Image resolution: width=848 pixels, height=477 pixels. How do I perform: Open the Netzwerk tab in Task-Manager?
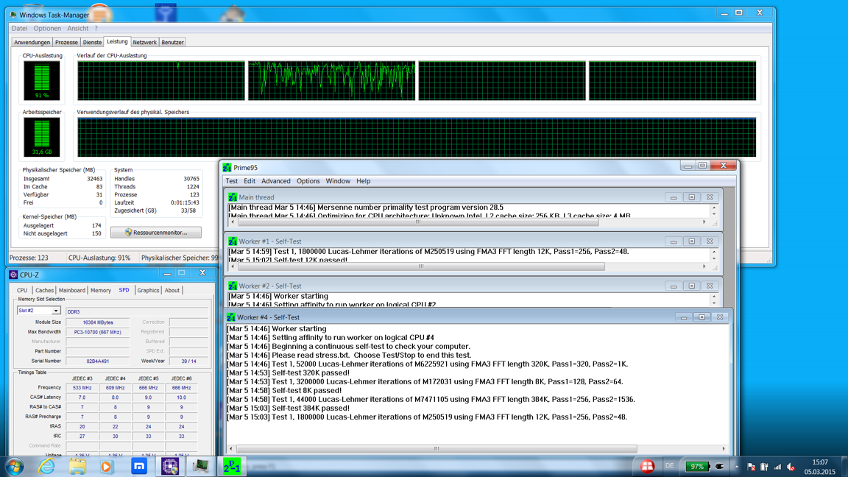[144, 43]
